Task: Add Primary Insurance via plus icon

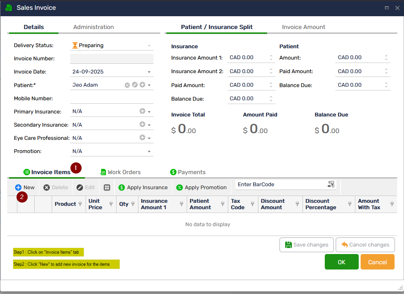Action: pos(142,112)
